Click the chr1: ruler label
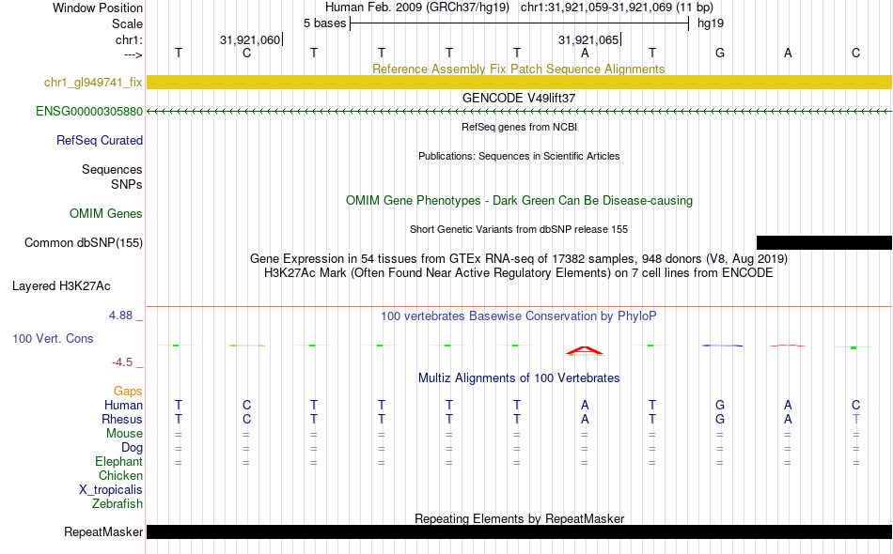 coord(129,39)
